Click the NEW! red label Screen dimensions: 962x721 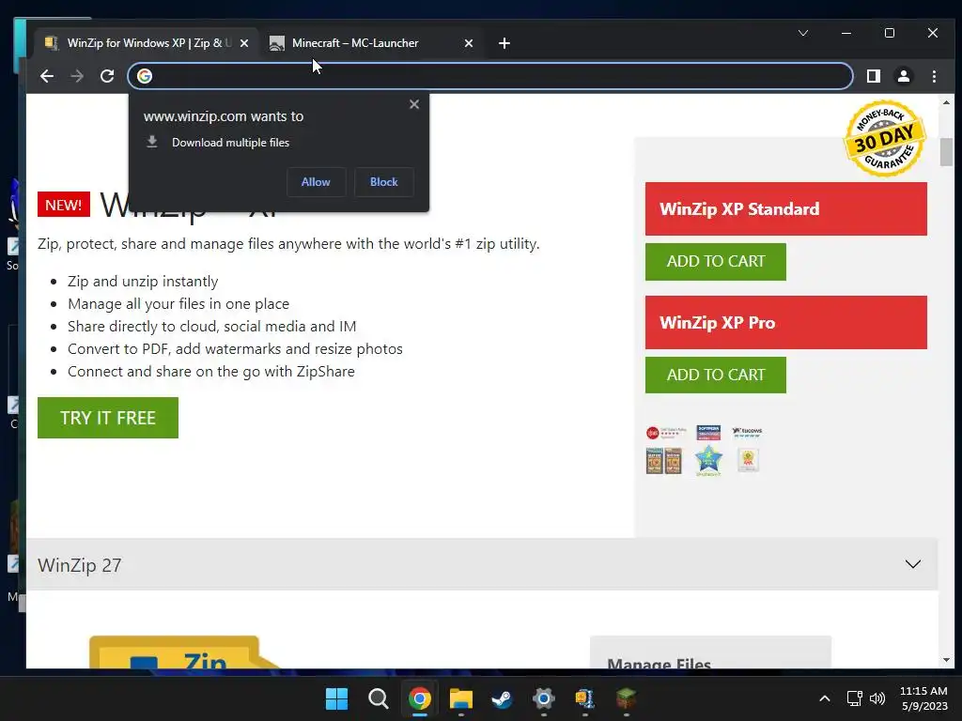point(64,205)
